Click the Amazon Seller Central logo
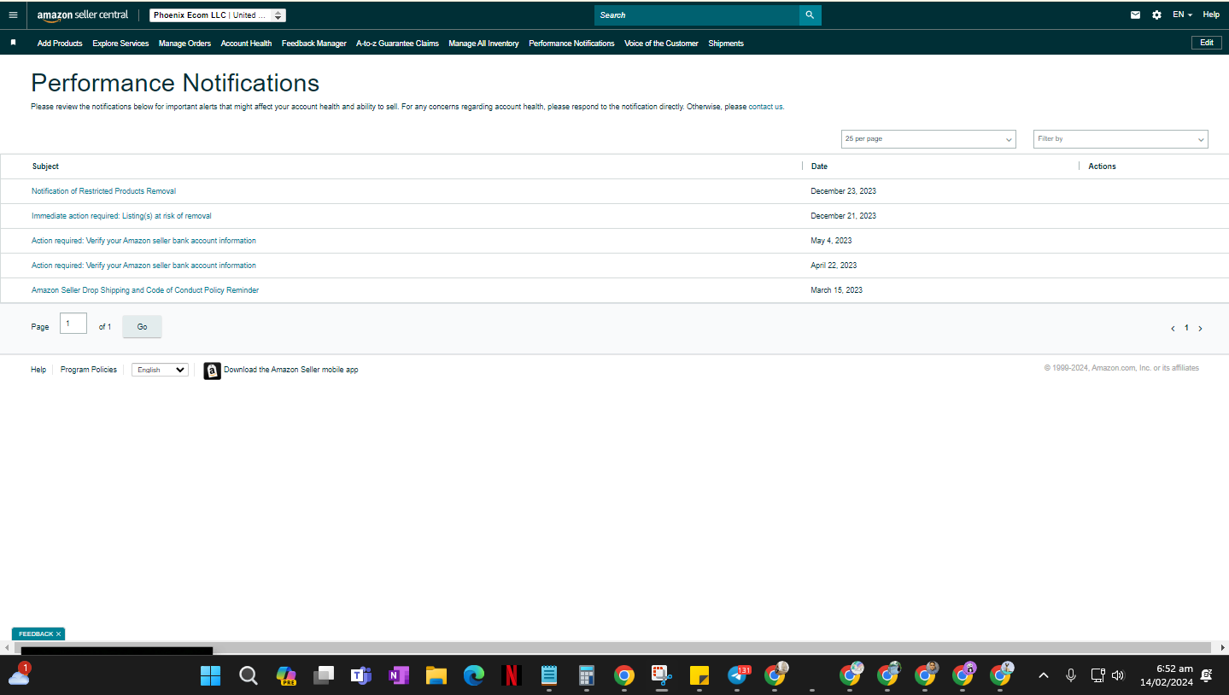This screenshot has width=1229, height=695. 83,15
